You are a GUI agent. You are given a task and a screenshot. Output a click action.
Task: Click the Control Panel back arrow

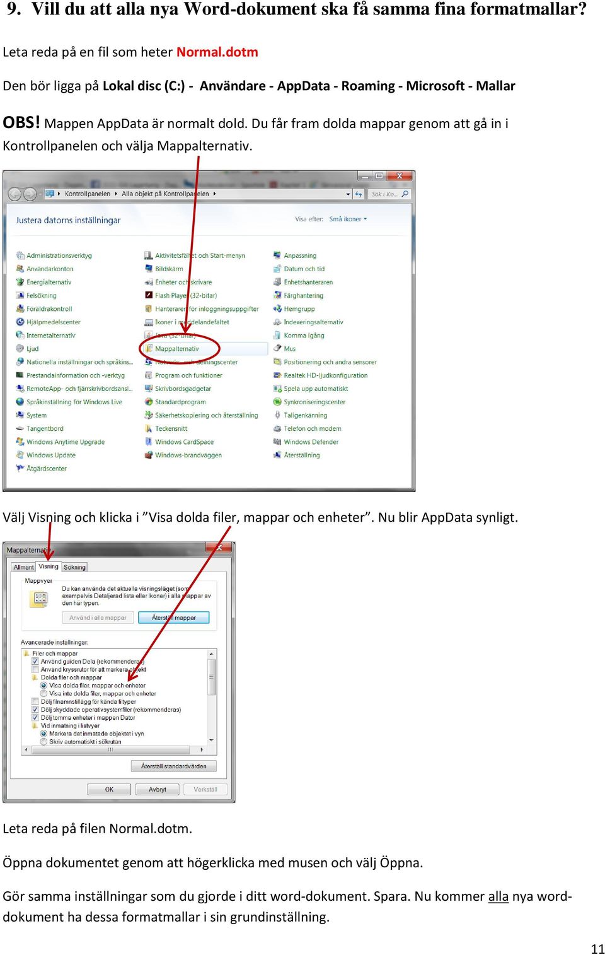pyautogui.click(x=14, y=194)
